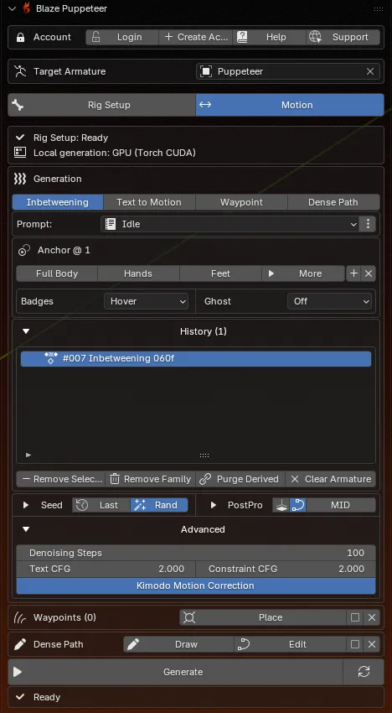
Task: Click the history list resize grip
Action: pyautogui.click(x=204, y=455)
